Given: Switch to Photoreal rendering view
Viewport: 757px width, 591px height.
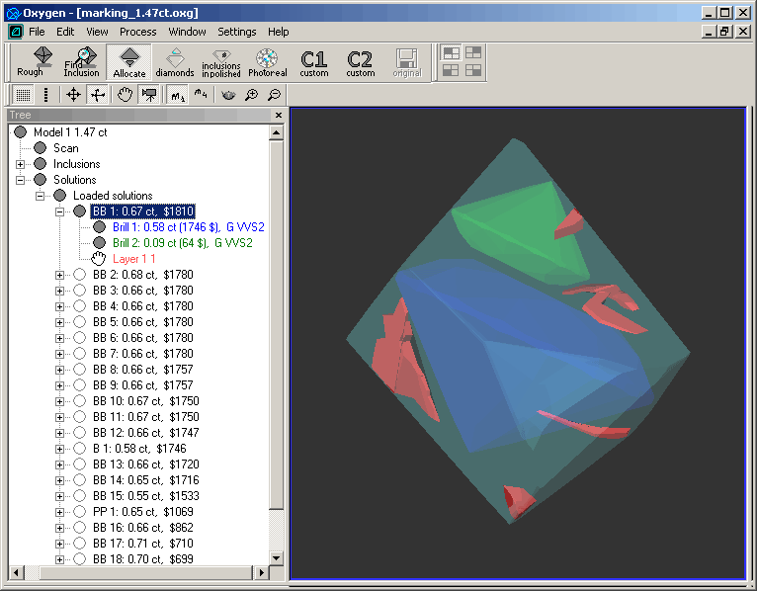Looking at the screenshot, I should coord(267,61).
